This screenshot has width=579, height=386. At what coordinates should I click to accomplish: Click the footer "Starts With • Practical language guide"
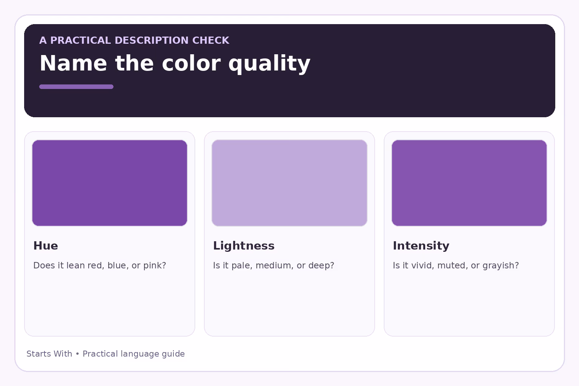106,354
